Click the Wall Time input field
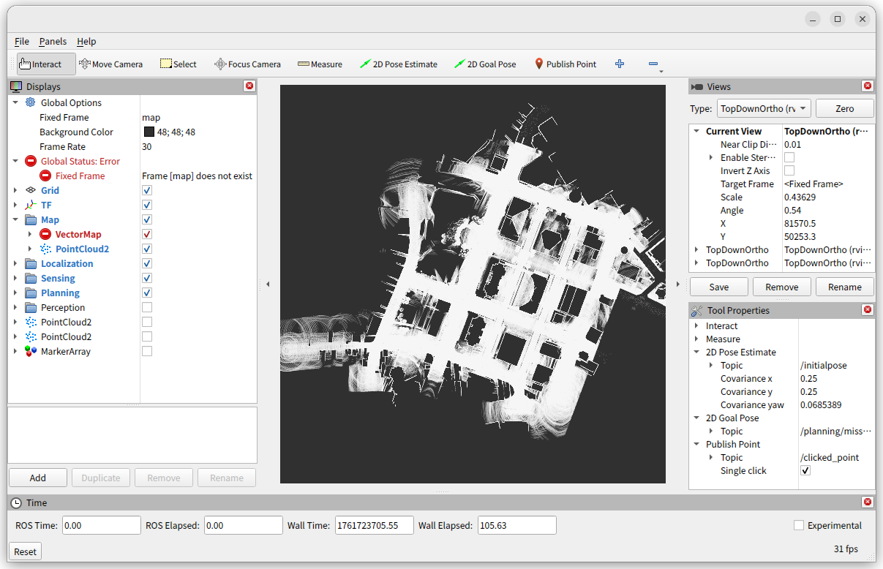Image resolution: width=883 pixels, height=569 pixels. click(x=374, y=525)
